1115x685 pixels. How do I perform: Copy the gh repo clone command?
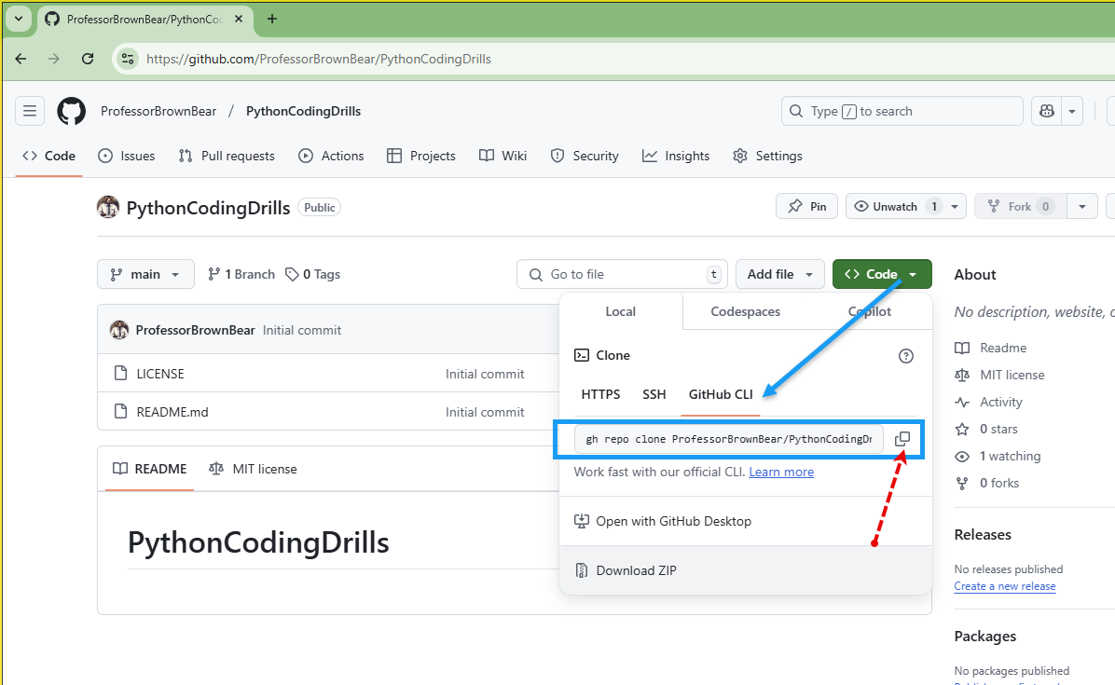902,439
